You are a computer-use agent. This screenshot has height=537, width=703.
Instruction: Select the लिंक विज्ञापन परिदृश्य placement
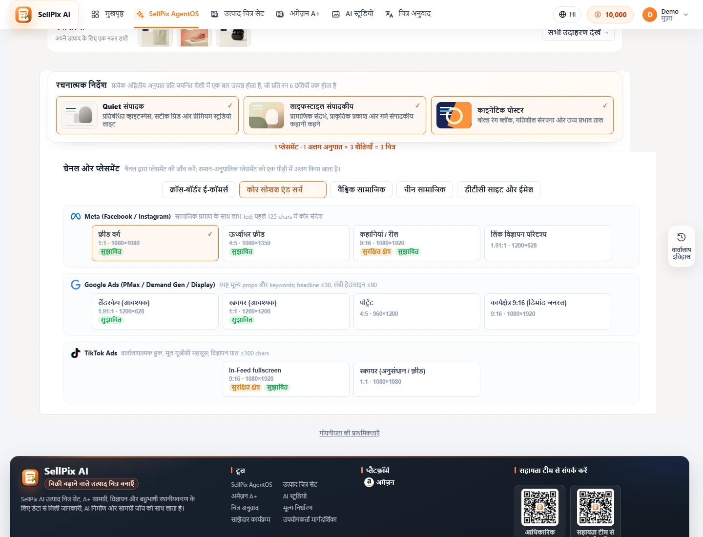click(548, 243)
